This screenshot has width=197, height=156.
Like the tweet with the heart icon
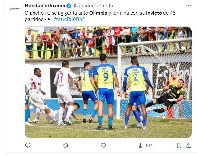pyautogui.click(x=103, y=146)
